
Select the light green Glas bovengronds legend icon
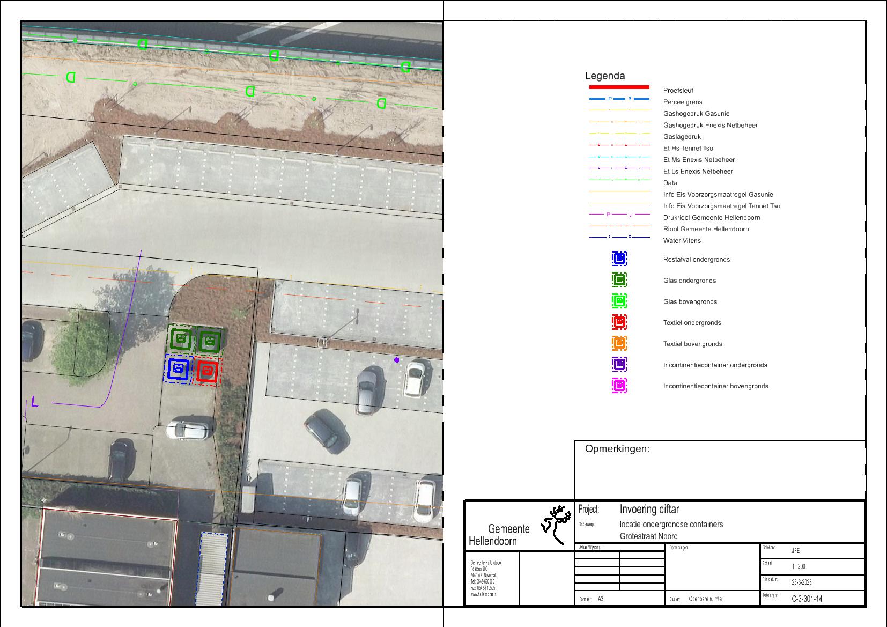[x=619, y=301]
